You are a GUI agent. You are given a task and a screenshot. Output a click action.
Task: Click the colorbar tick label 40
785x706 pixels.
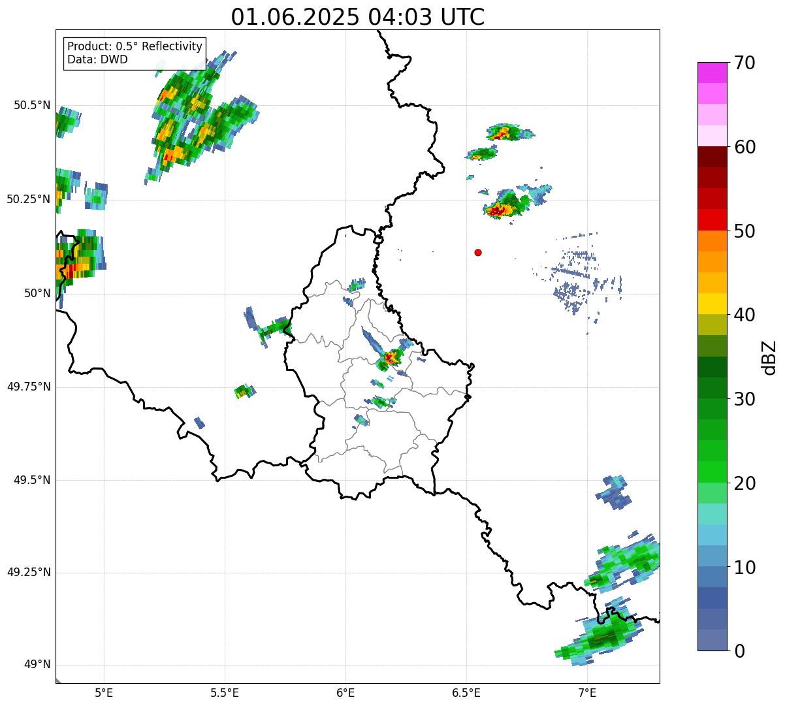tap(745, 315)
